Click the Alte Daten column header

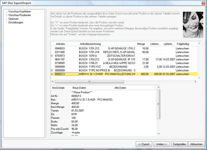coord(134,88)
